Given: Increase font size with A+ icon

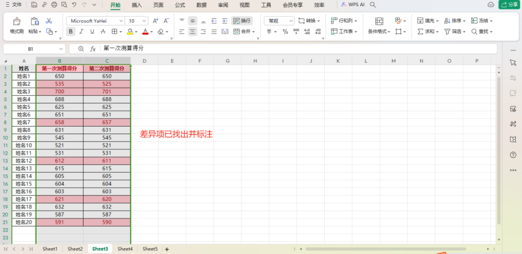Looking at the screenshot, I should pyautogui.click(x=155, y=21).
